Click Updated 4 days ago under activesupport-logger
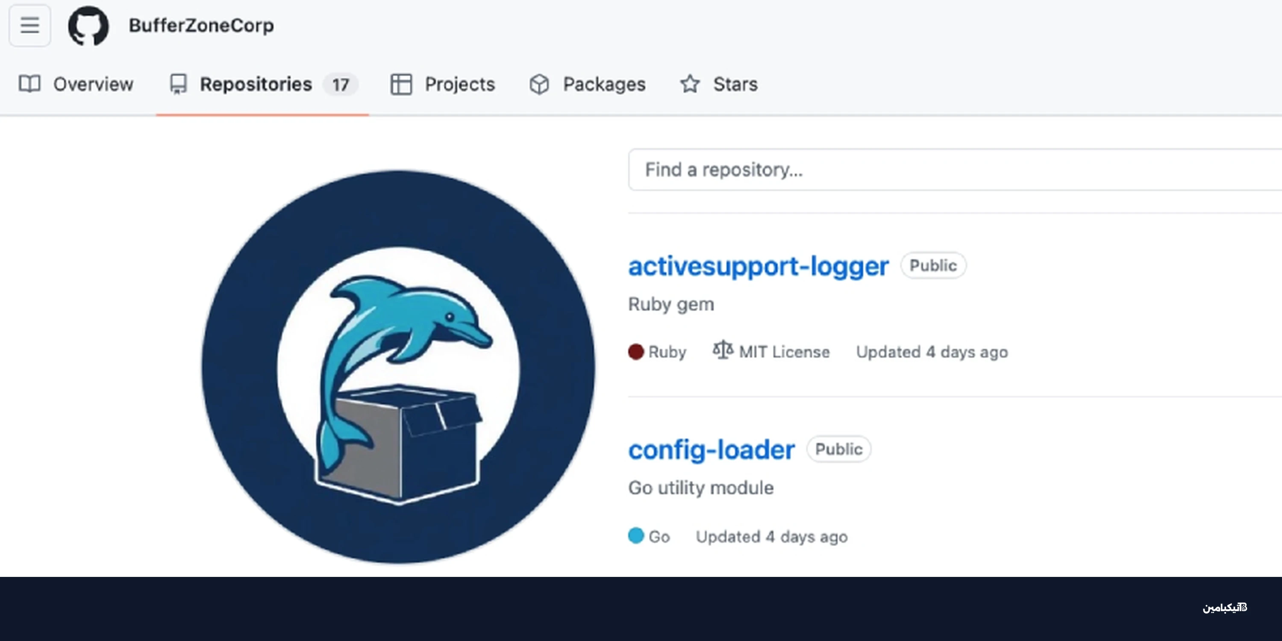This screenshot has width=1282, height=641. (932, 352)
